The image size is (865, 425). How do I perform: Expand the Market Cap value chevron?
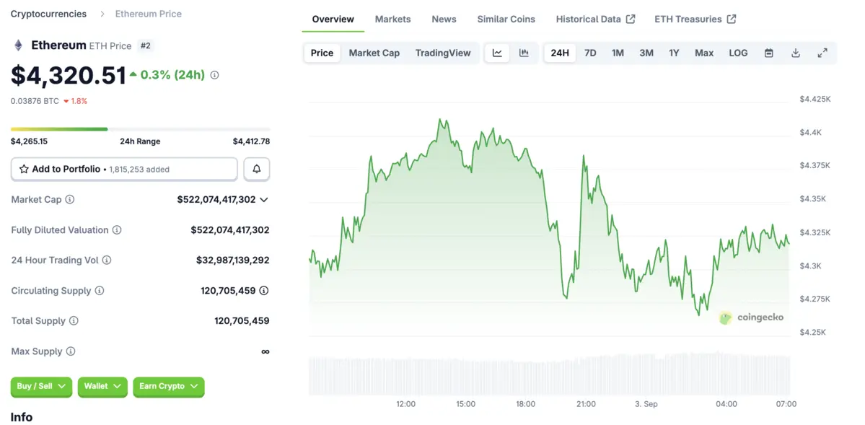[264, 200]
